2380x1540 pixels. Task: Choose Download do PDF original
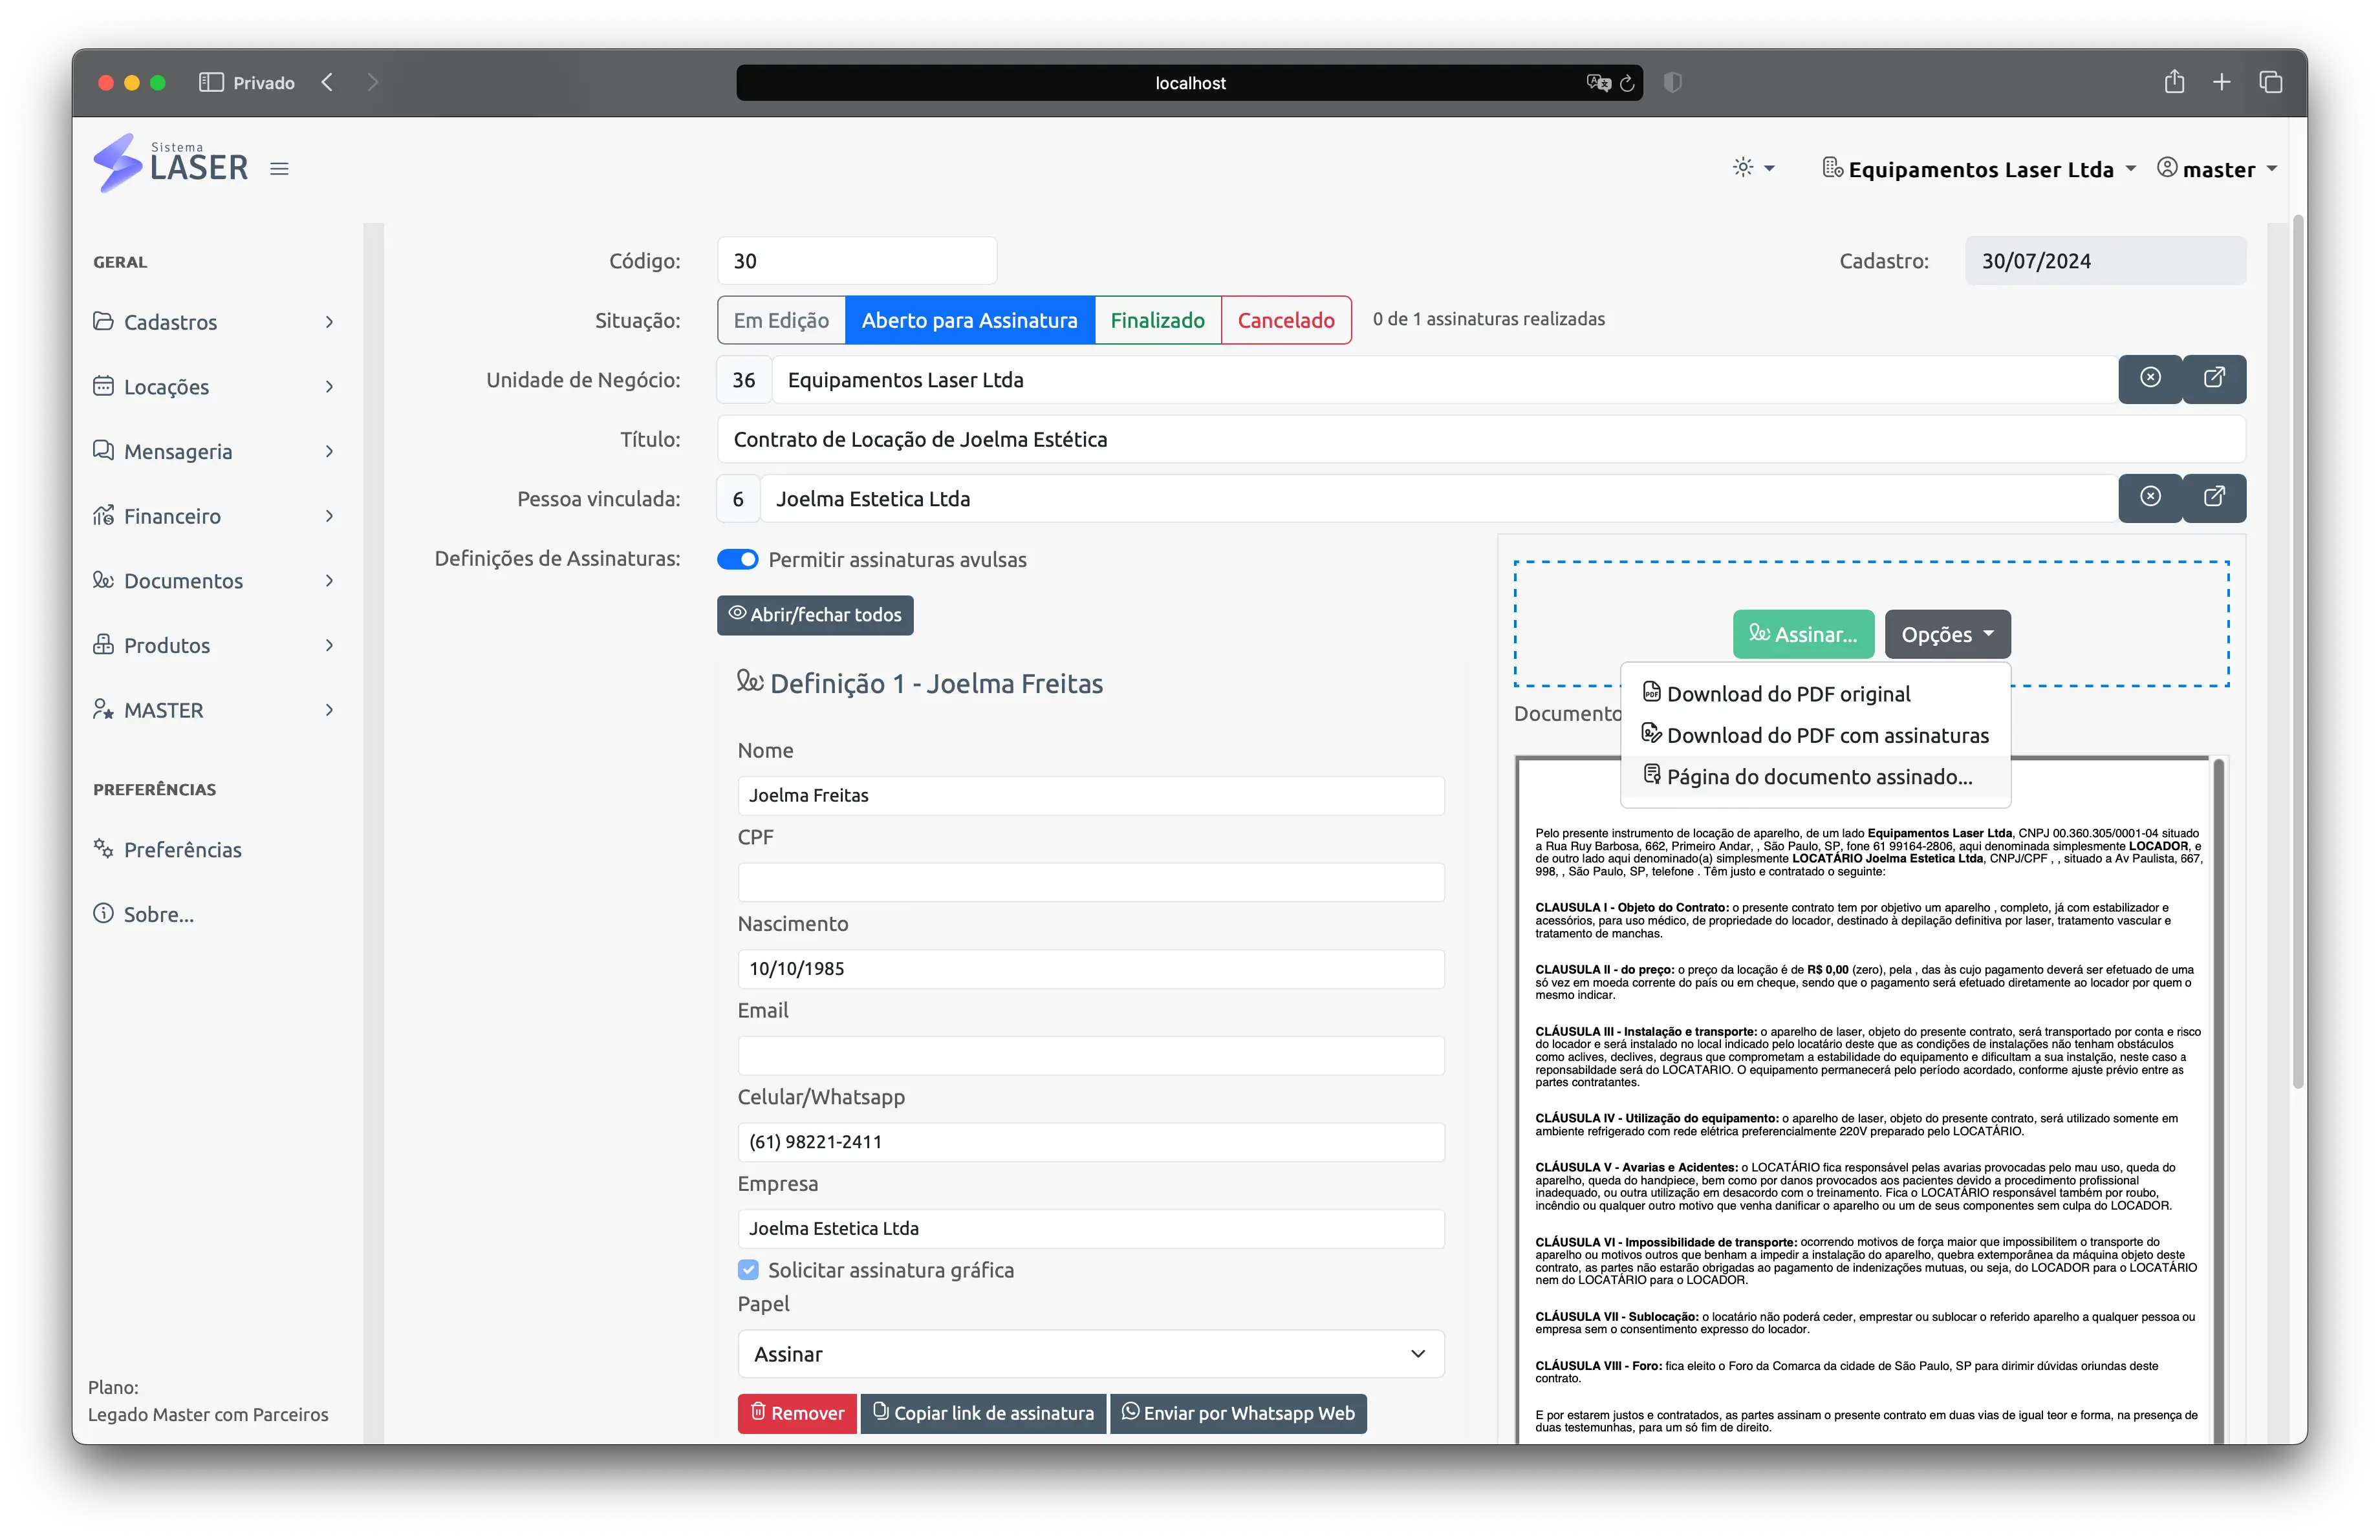[x=1815, y=694]
